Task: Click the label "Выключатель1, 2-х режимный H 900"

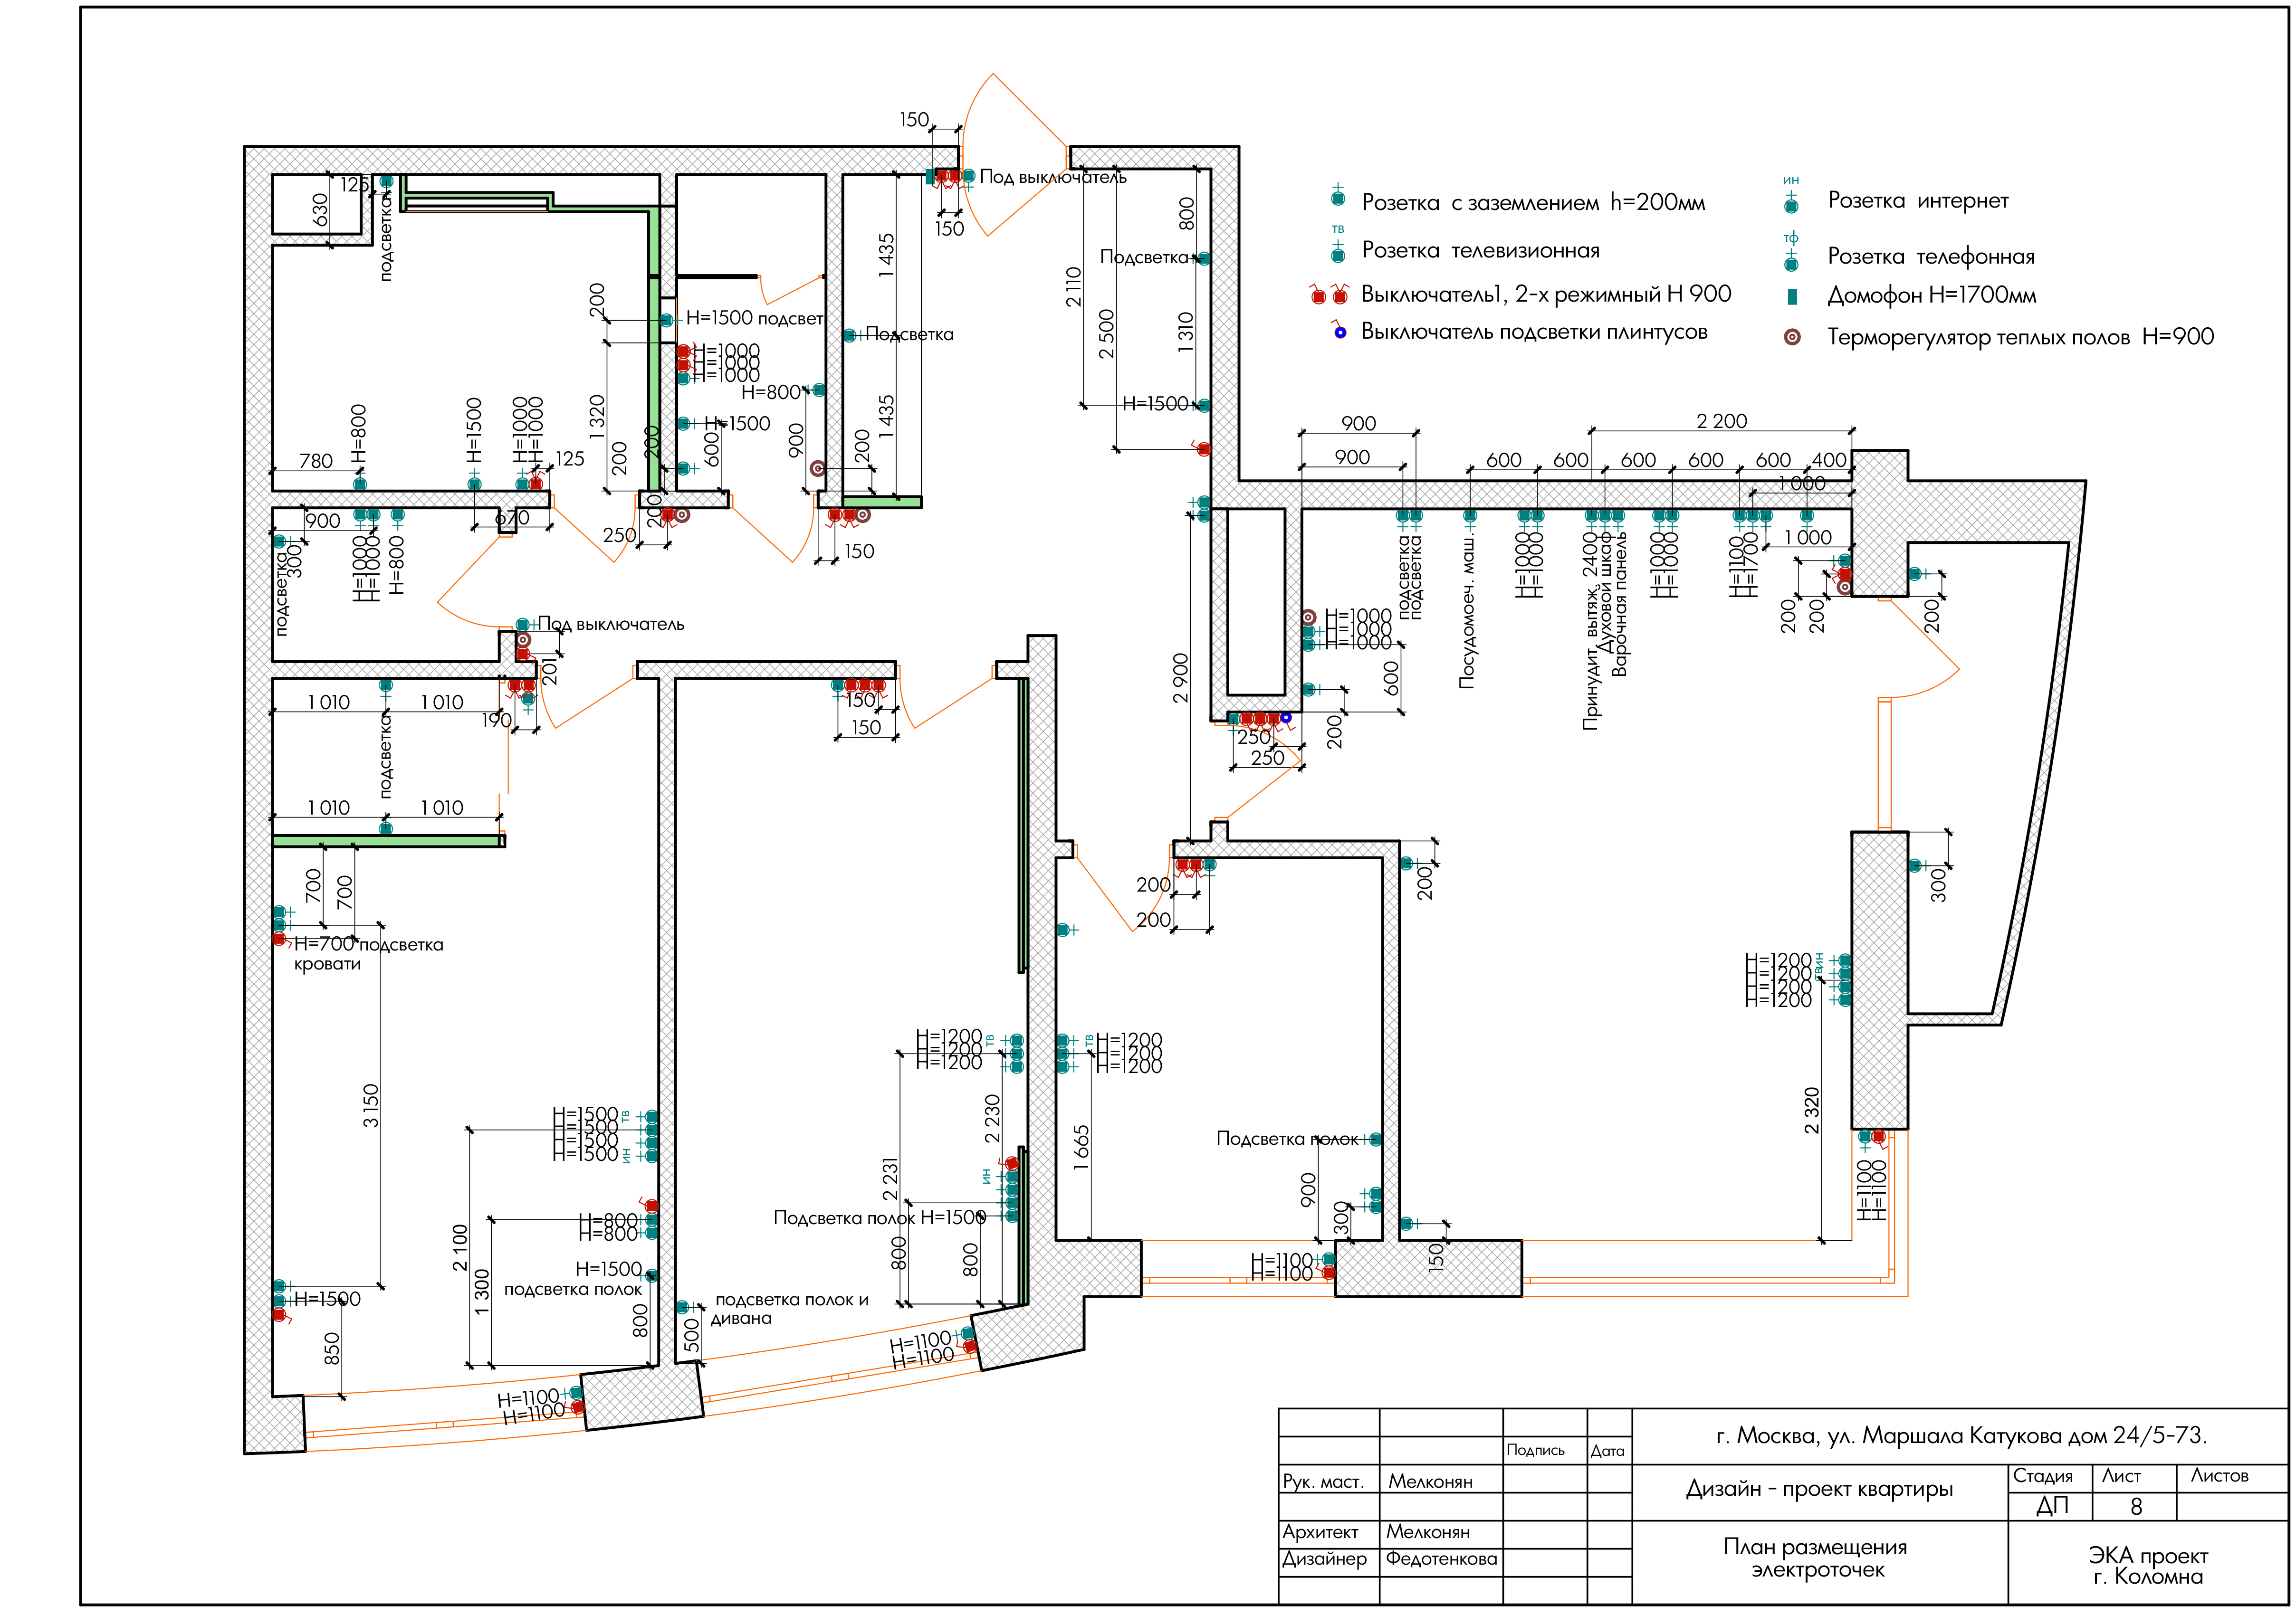Action: tap(1546, 294)
